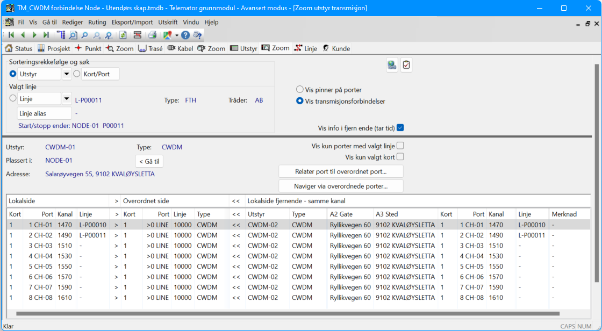Open the Punkt tab

click(x=88, y=48)
